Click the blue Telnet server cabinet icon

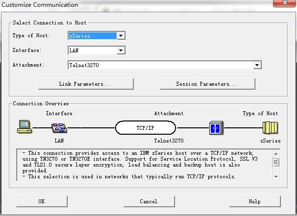point(216,128)
